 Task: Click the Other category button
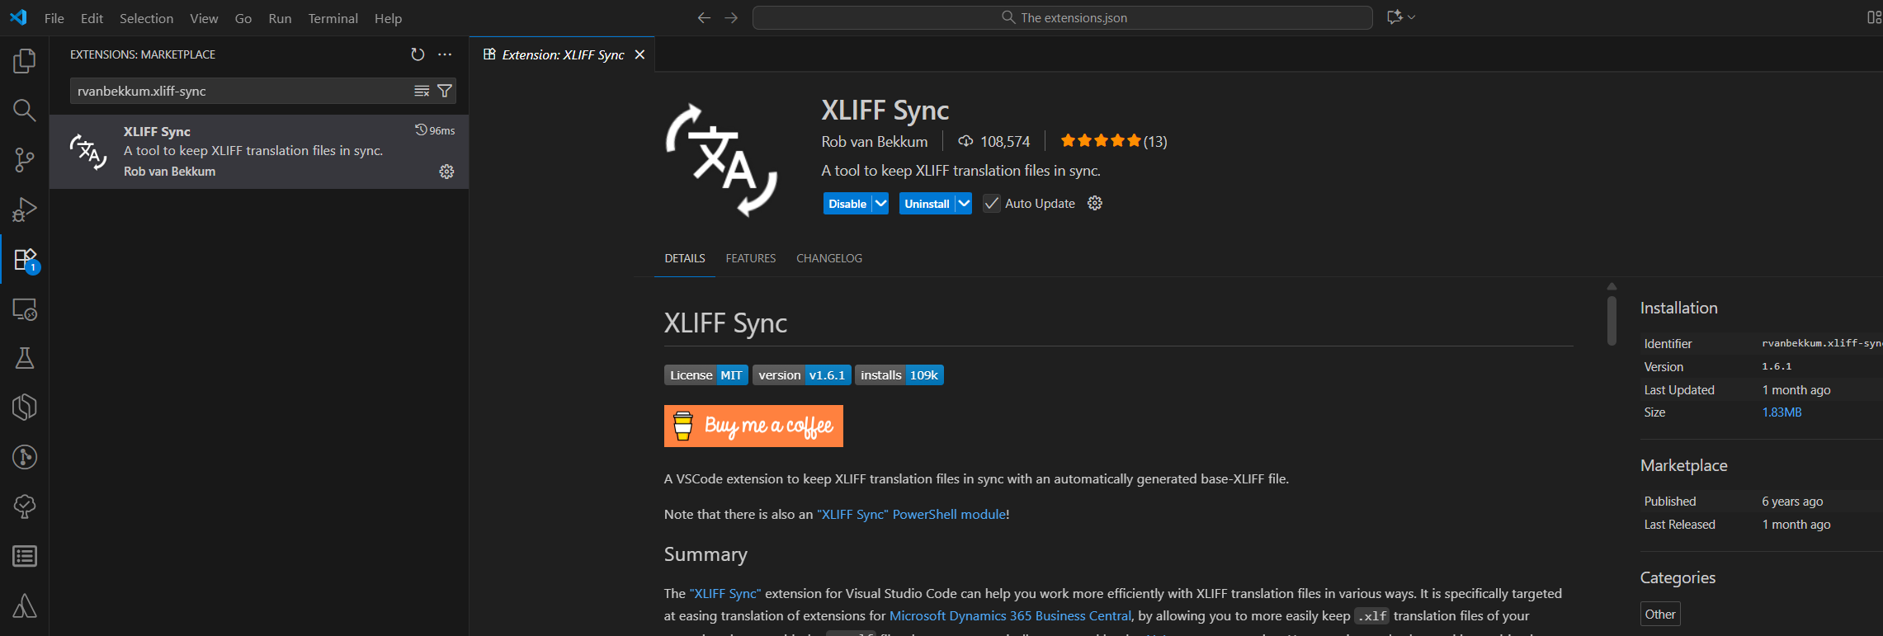(x=1660, y=614)
